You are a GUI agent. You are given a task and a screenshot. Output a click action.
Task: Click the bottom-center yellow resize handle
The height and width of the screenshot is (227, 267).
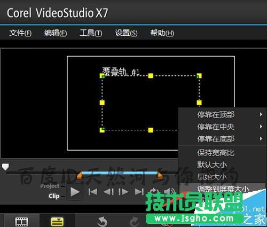coord(151,130)
